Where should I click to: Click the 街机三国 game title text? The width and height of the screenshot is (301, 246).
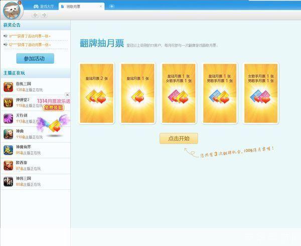coord(23,84)
